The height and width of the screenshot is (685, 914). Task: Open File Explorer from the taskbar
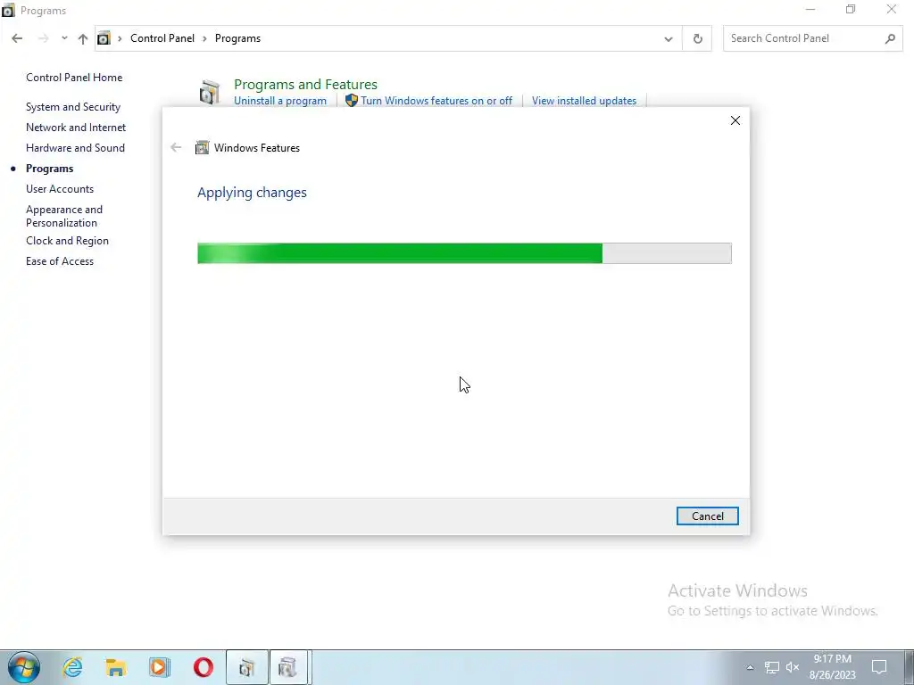tap(115, 667)
